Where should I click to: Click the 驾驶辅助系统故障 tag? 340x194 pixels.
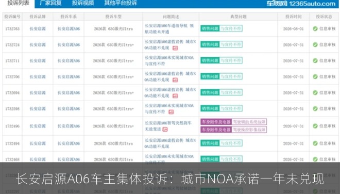coord(249,122)
